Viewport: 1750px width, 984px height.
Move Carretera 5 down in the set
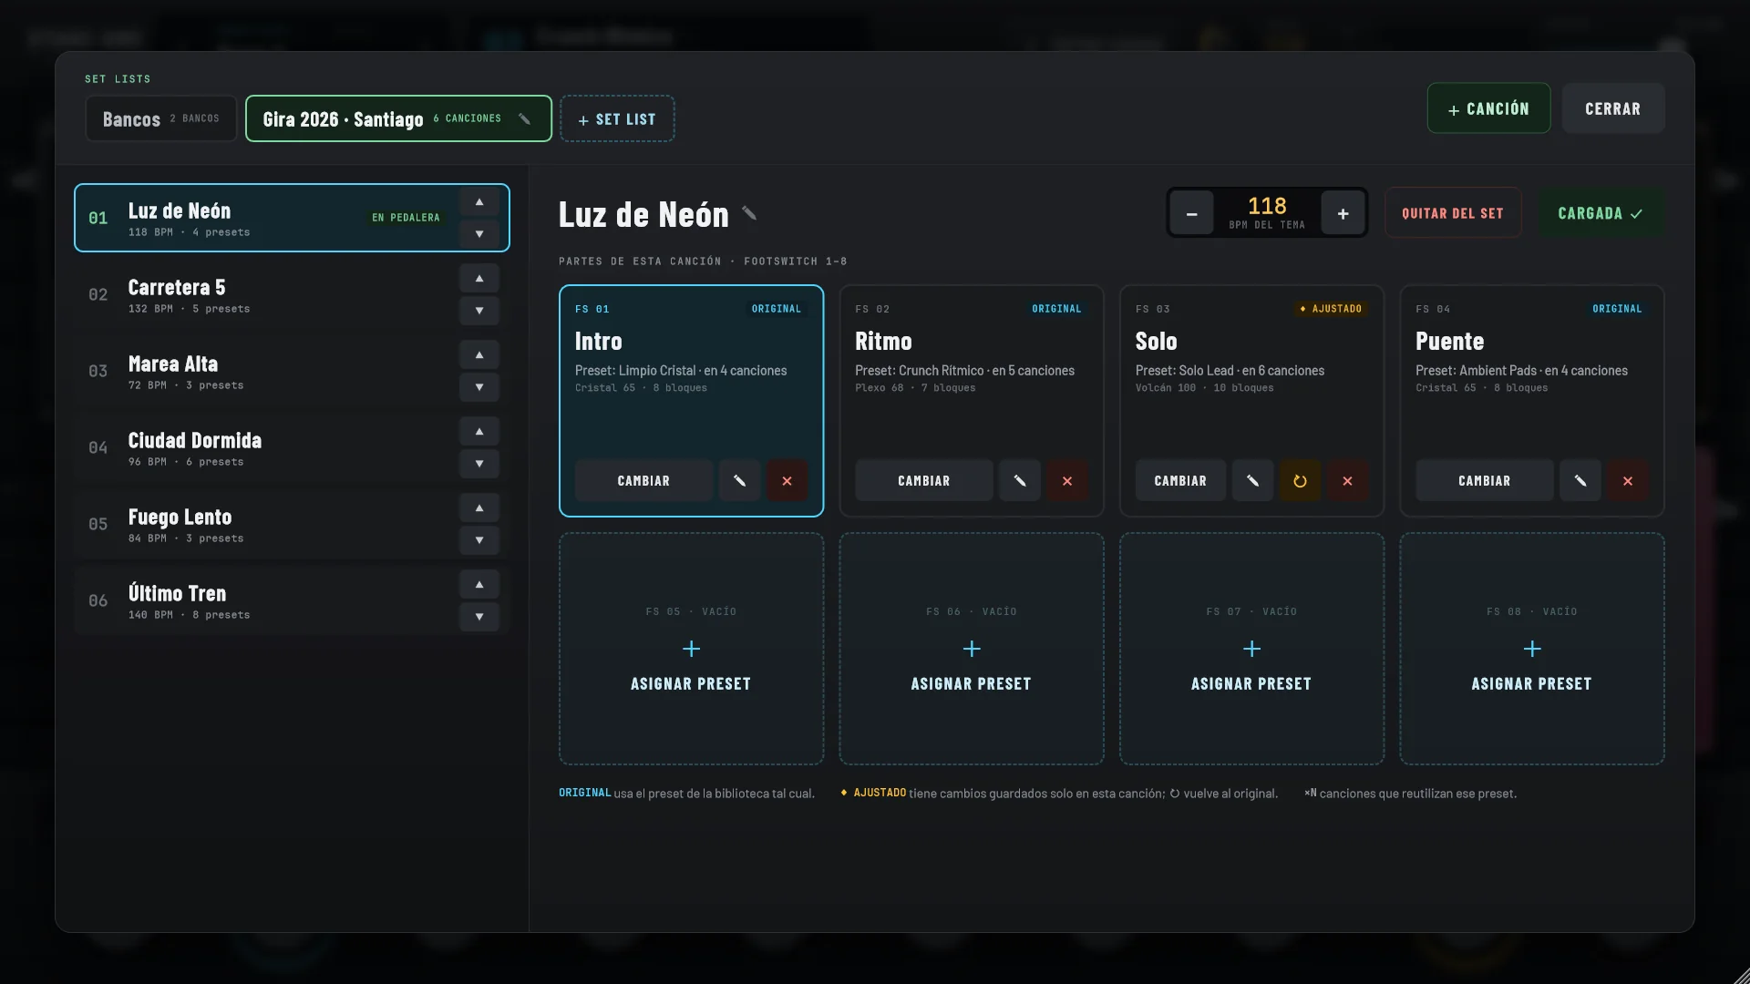tap(479, 311)
